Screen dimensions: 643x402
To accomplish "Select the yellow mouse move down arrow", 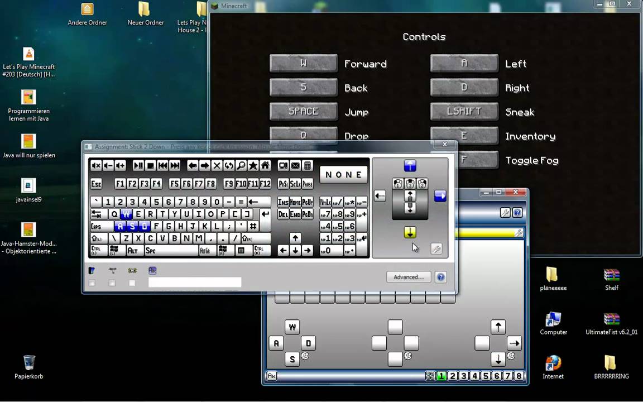I will 410,233.
